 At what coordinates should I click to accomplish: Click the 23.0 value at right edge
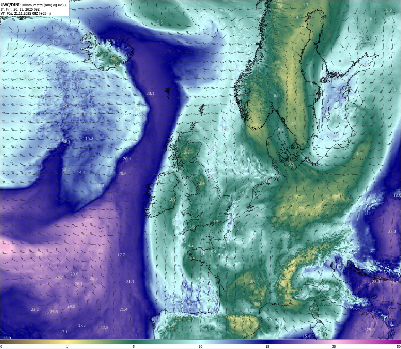(392, 231)
